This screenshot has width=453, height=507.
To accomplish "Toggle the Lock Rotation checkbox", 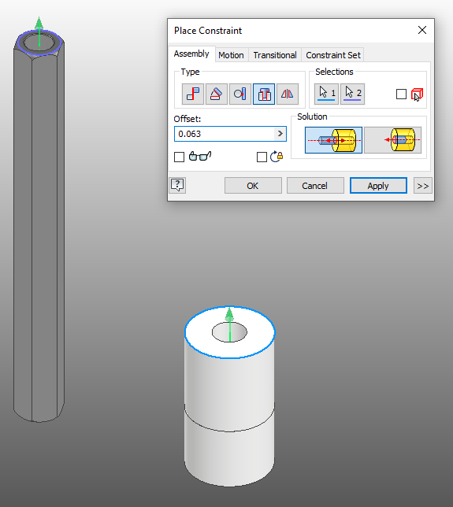I will click(x=262, y=157).
